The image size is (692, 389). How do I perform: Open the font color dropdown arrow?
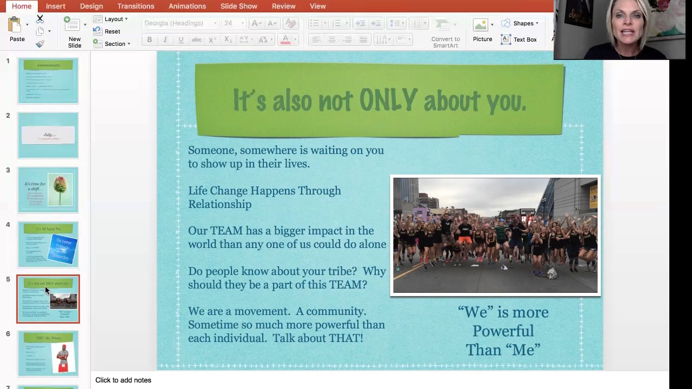tap(295, 39)
